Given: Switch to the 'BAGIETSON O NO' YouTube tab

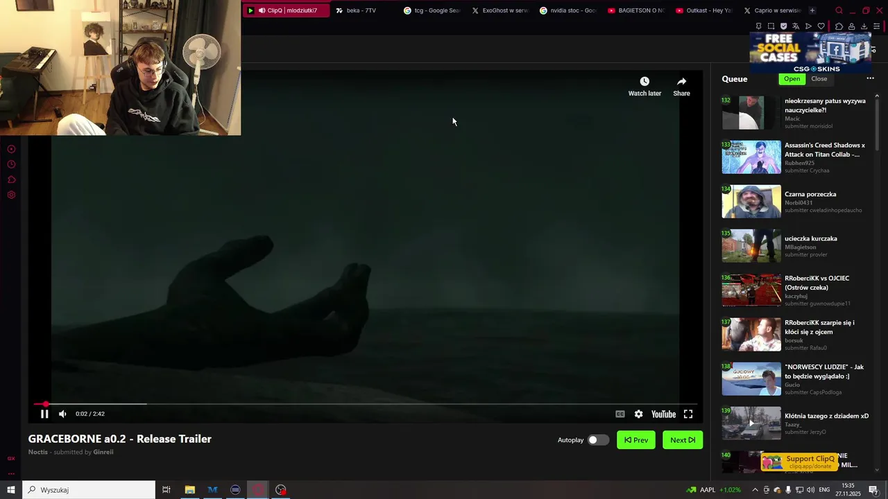Looking at the screenshot, I should point(635,10).
